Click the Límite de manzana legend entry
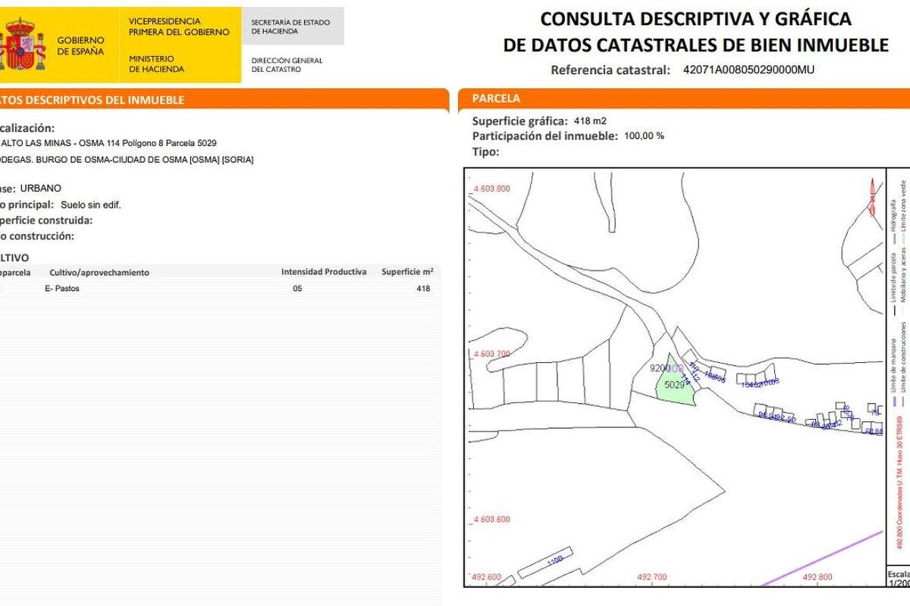Viewport: 910px width, 606px height. click(895, 366)
